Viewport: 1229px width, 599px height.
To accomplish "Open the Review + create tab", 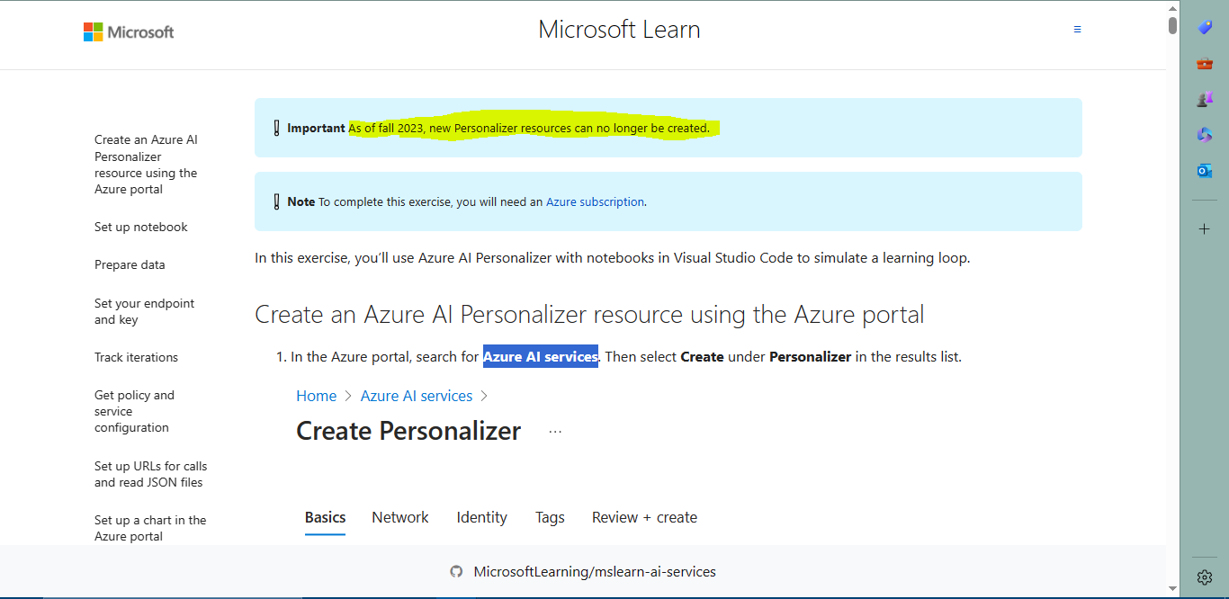I will (x=644, y=518).
